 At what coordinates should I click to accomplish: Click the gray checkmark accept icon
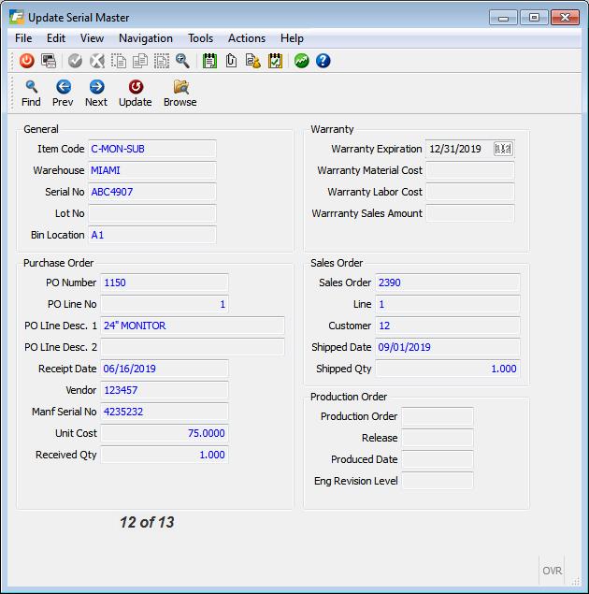click(75, 61)
